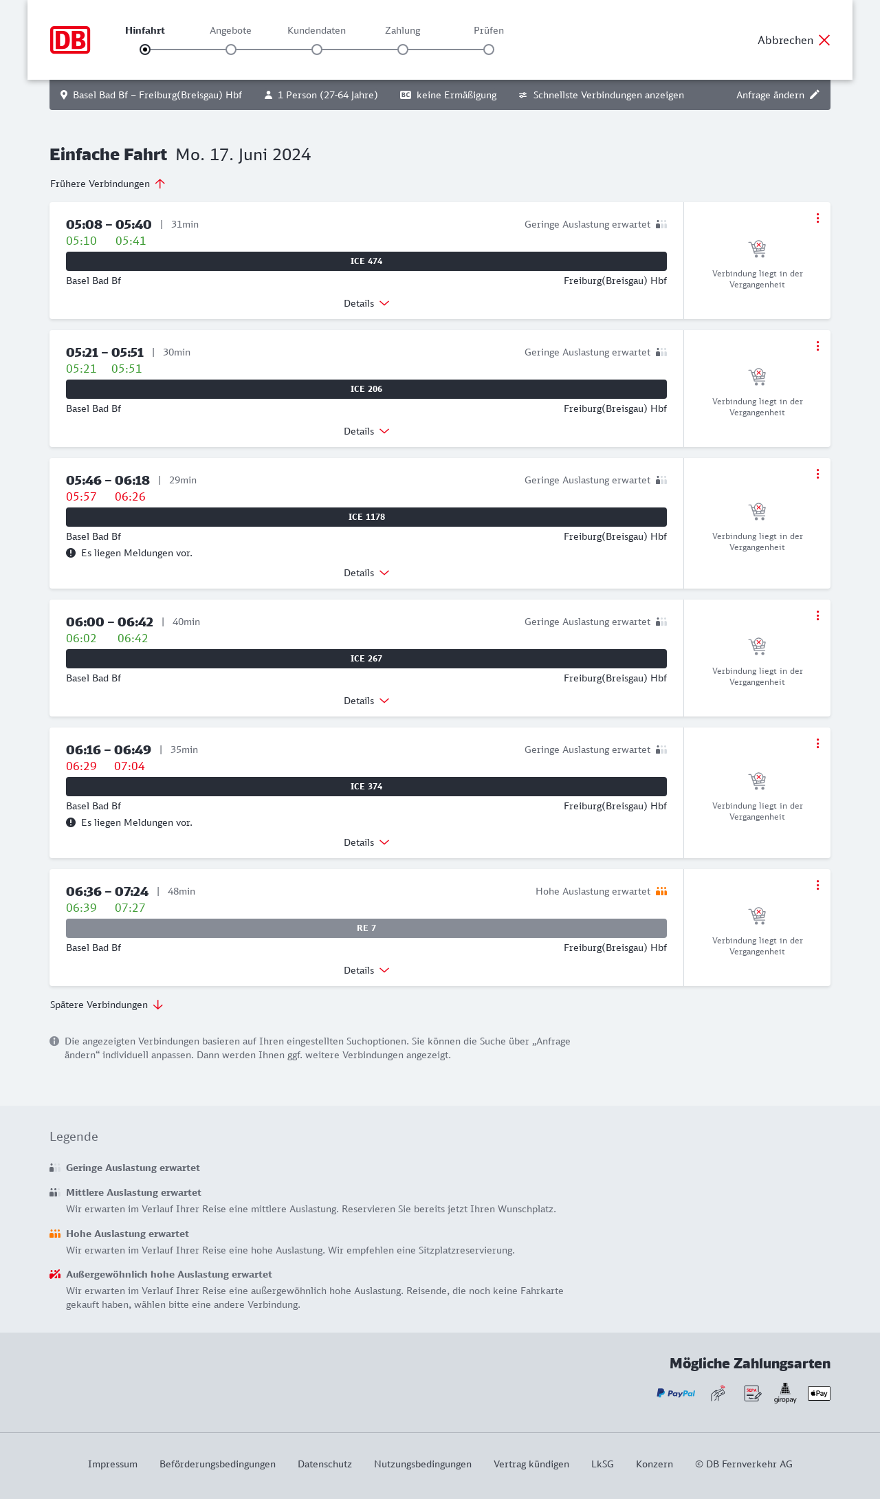The height and width of the screenshot is (1499, 880).
Task: Click the Apple Pay payment icon
Action: (819, 1393)
